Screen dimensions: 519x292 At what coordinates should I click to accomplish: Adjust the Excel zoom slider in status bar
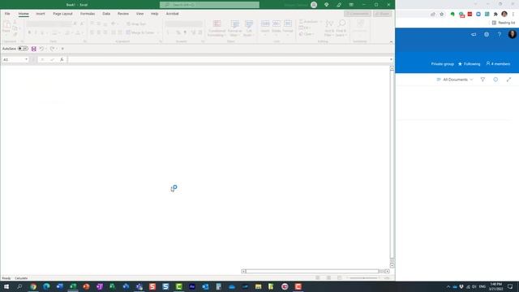(x=363, y=278)
